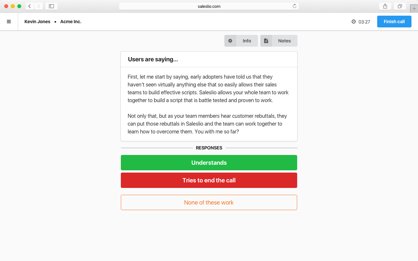
Task: Select the Understands response
Action: [x=209, y=162]
